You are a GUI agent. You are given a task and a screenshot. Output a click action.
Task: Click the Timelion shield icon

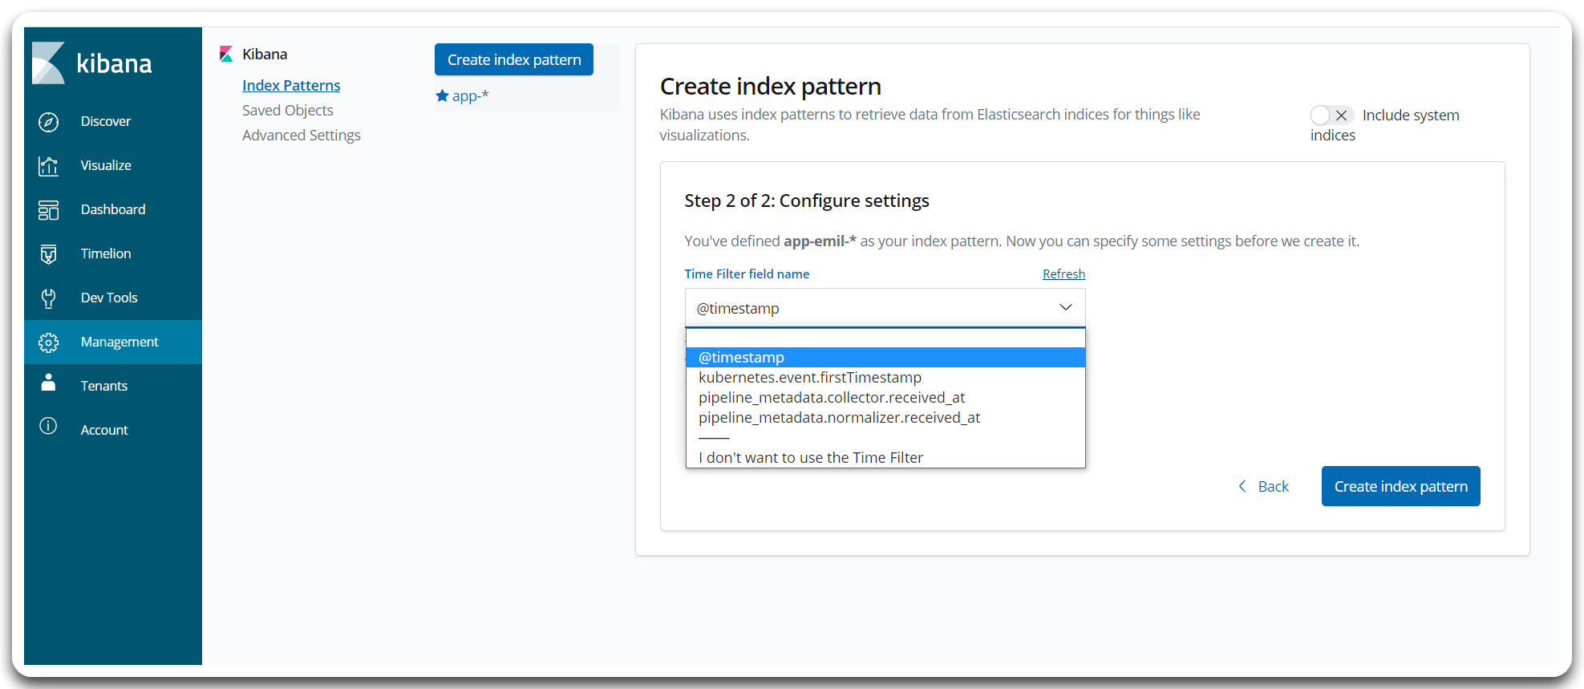pyautogui.click(x=48, y=254)
